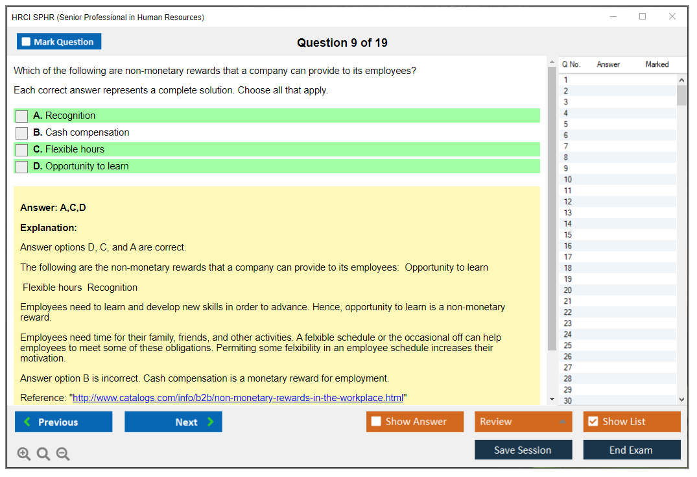Check answer option A Recognition
The width and height of the screenshot is (697, 477).
click(22, 116)
